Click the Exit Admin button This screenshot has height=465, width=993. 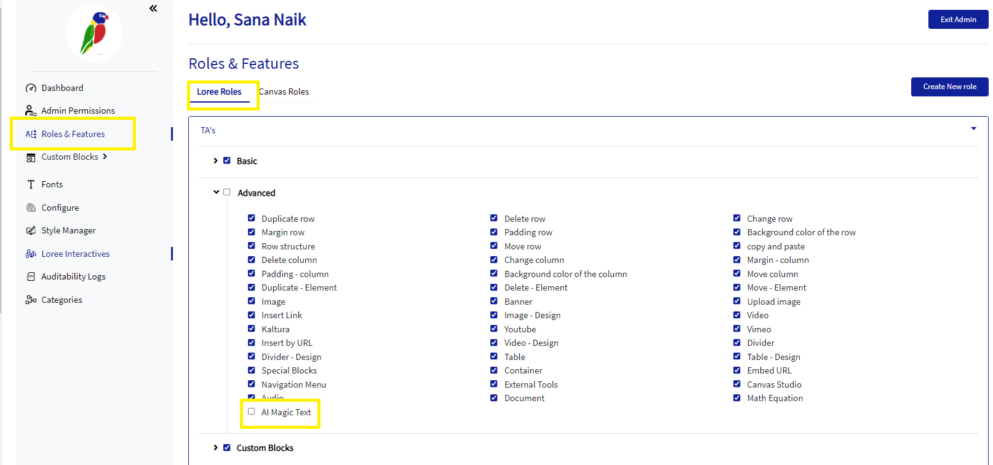coord(958,20)
